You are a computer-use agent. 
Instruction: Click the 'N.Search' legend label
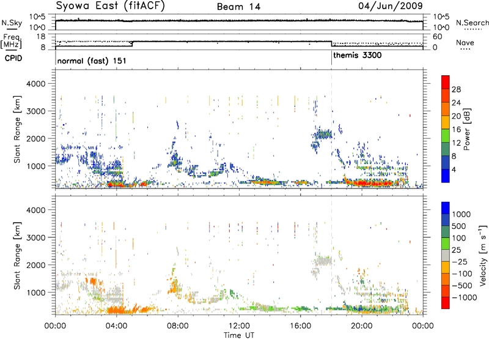coord(472,23)
